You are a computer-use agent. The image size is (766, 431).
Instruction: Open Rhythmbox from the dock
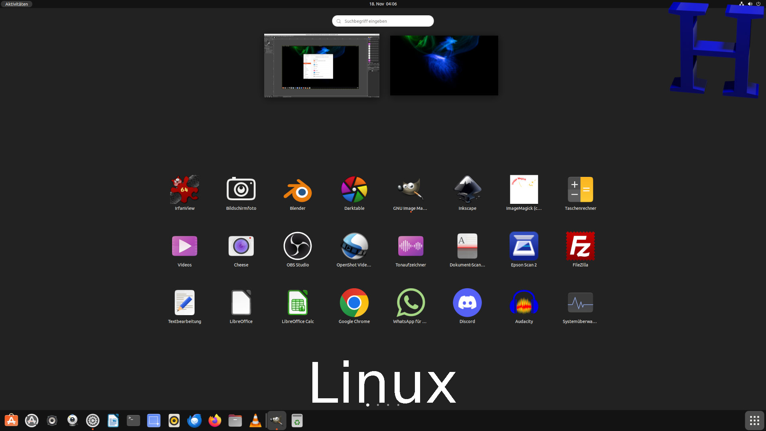point(174,421)
